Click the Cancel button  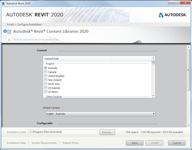click(x=177, y=143)
